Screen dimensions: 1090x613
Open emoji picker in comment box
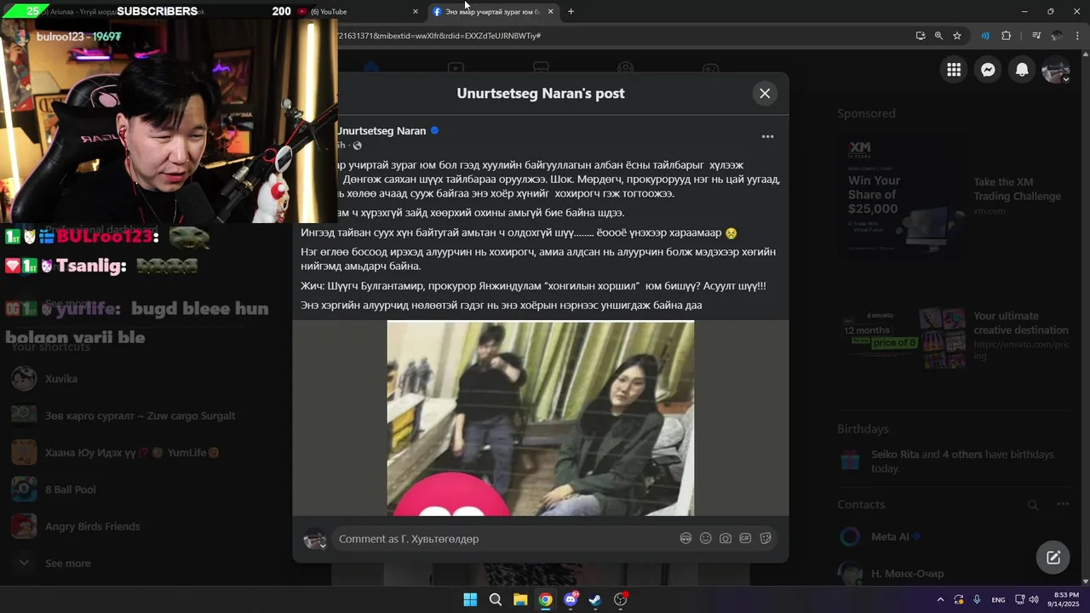[705, 538]
